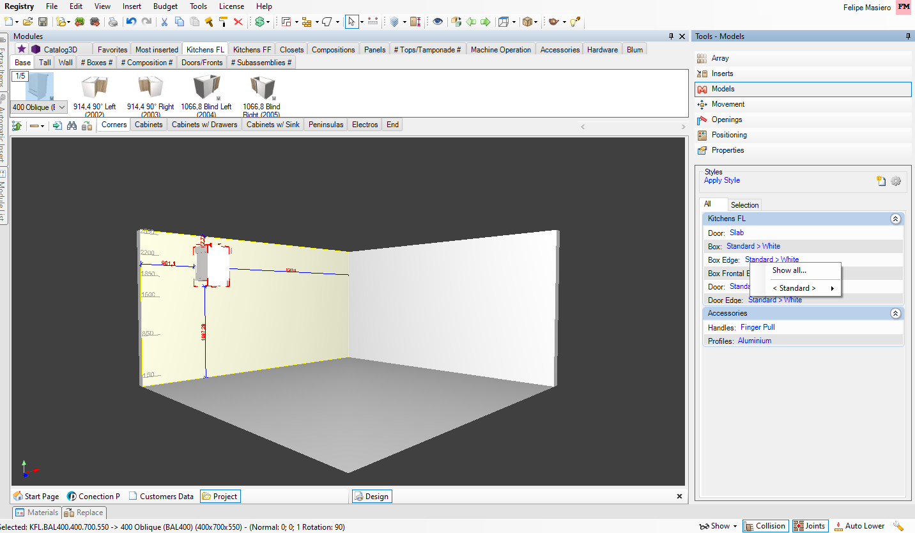Open the Array tool panel
The width and height of the screenshot is (915, 533).
coord(803,58)
